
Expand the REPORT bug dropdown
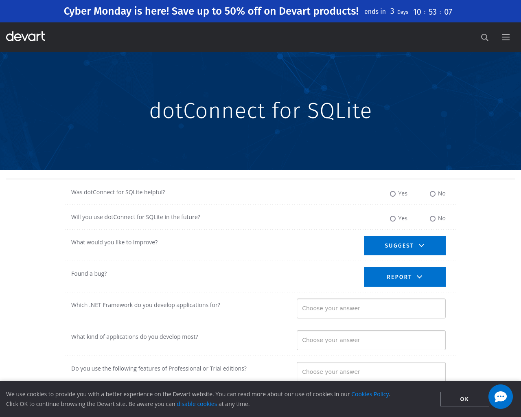(x=405, y=277)
